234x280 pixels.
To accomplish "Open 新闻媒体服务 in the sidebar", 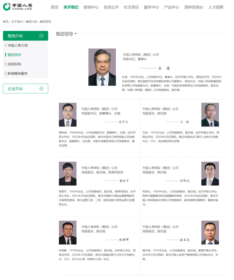I will pyautogui.click(x=17, y=73).
